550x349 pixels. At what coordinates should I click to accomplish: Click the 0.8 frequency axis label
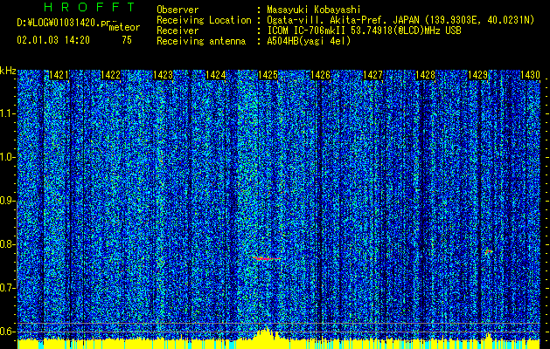[8, 244]
